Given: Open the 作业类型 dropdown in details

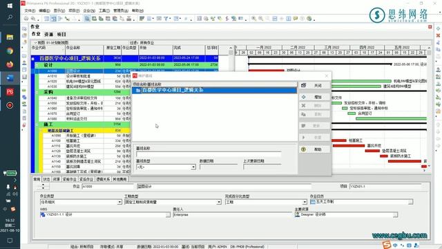Looking at the screenshot, I should click(119, 202).
